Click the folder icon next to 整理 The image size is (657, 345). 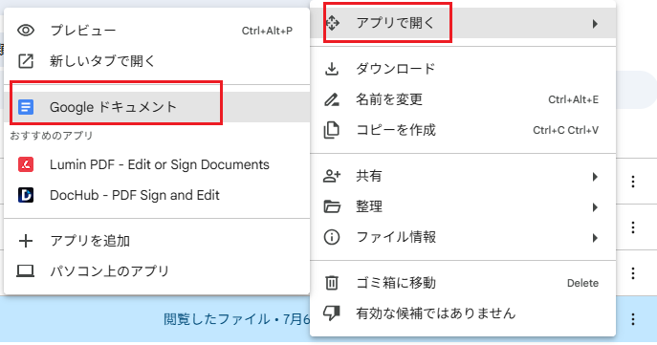tap(332, 206)
